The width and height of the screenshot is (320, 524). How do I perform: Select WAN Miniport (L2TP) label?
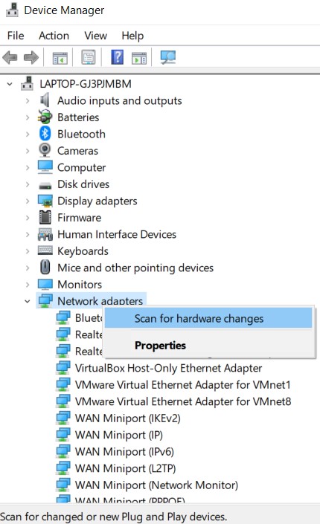pyautogui.click(x=126, y=468)
